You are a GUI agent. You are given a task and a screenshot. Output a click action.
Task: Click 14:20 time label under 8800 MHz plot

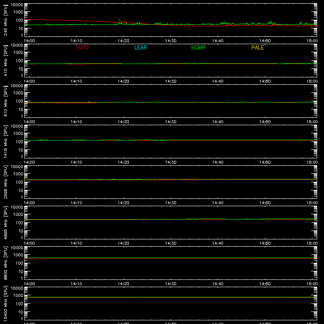point(124,284)
